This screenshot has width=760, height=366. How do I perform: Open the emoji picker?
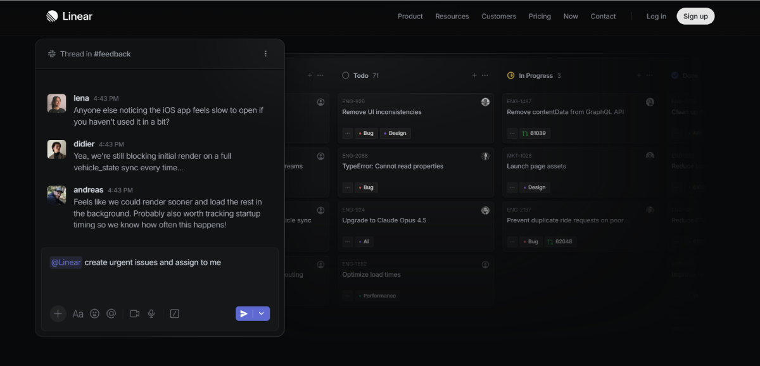[x=94, y=313]
